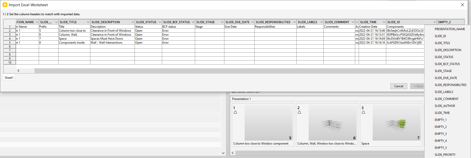Screen dimensions: 471x158
Task: Click the EMPTY_2 column header
Action: pos(450,22)
